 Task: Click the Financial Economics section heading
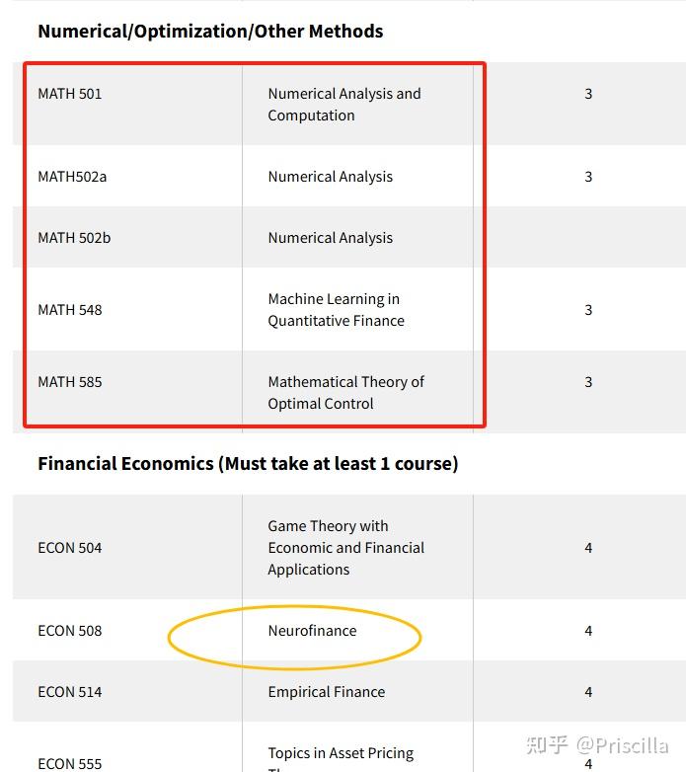[x=248, y=463]
